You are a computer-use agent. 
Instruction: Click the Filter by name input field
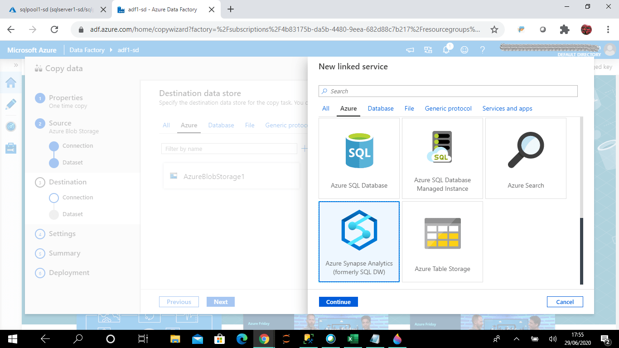[x=229, y=149]
